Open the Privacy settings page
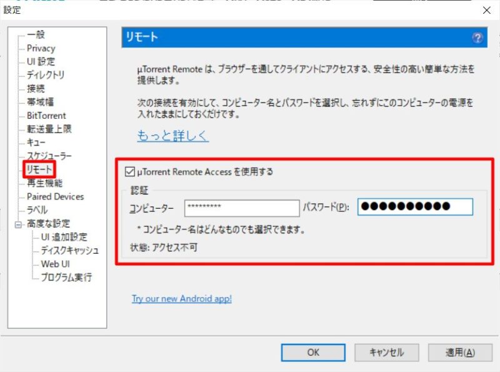Screen dimensions: 500x372 point(41,48)
